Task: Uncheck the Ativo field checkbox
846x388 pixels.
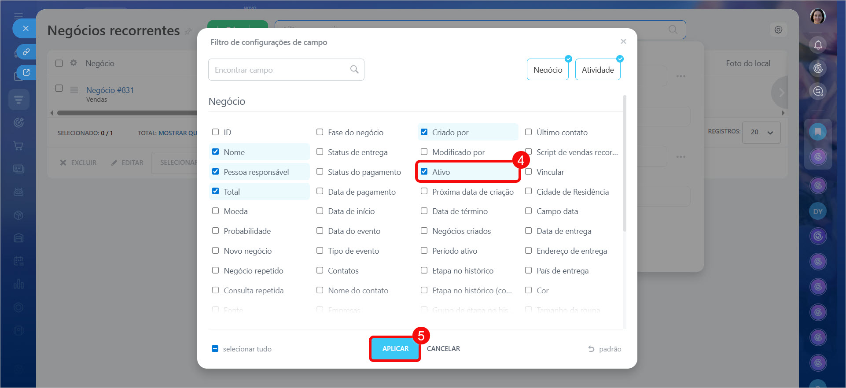Action: pos(424,172)
